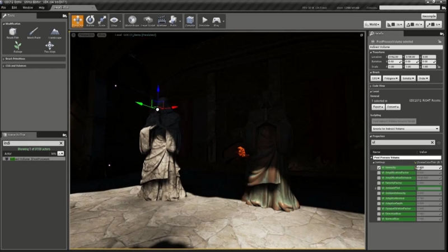Open the View dropdown arrow
This screenshot has width=448, height=252.
click(120, 21)
